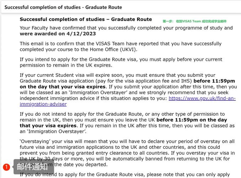Viewport: 241px width, 178px height.
Task: Click the red number 1 badge
Action: tap(6, 166)
